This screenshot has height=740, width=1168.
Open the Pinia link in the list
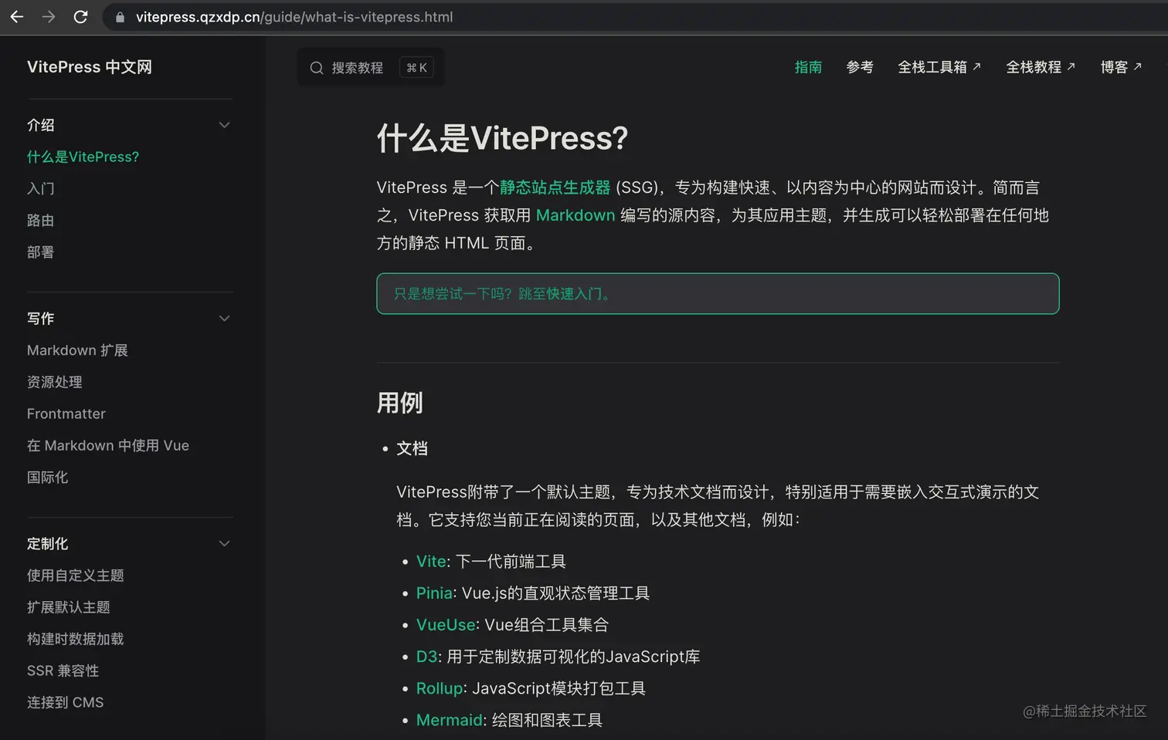click(434, 593)
